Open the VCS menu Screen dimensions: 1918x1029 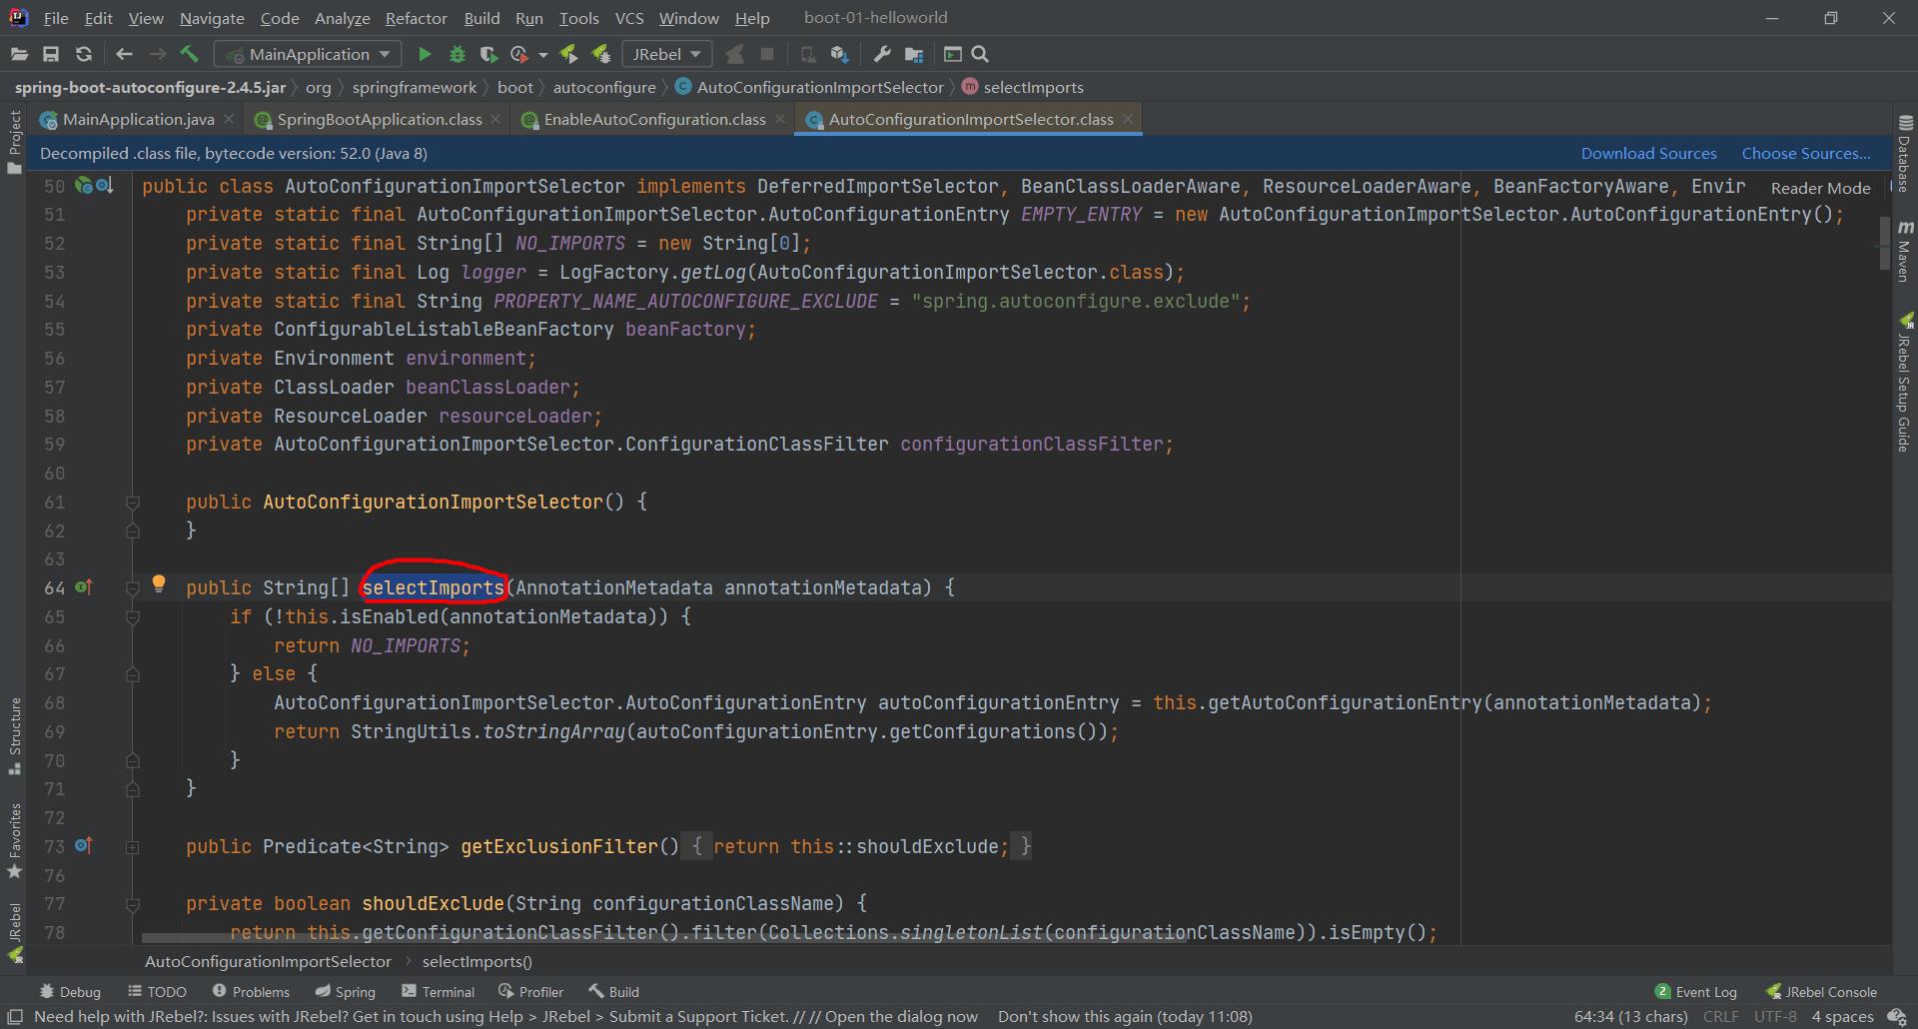click(629, 18)
